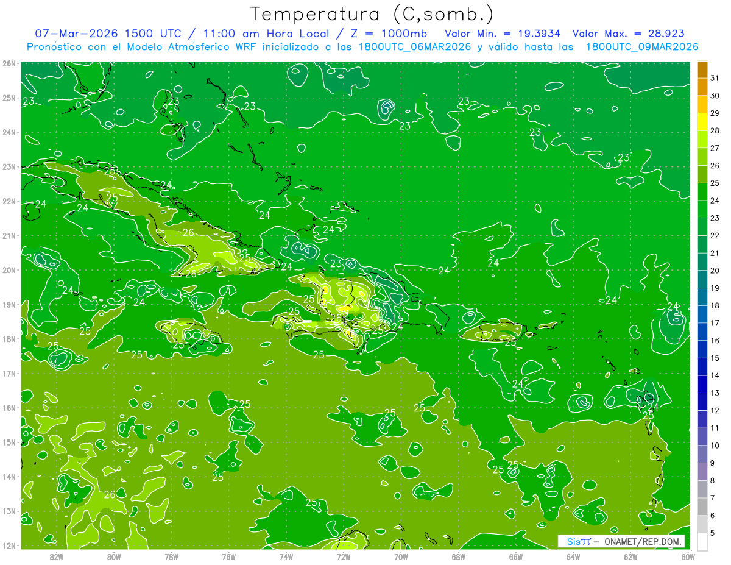Click the dark blue swatch between 13 and 14

tap(702, 384)
